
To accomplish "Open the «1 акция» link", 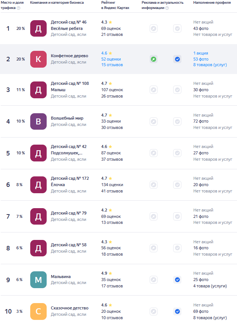I will [x=200, y=53].
